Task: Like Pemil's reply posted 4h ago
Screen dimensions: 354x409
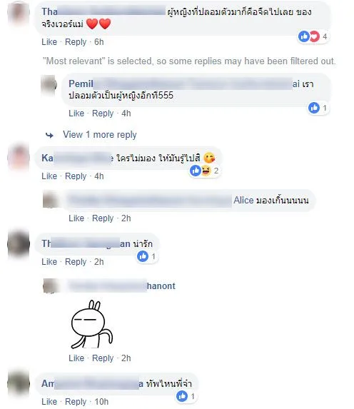Action: pyautogui.click(x=76, y=113)
